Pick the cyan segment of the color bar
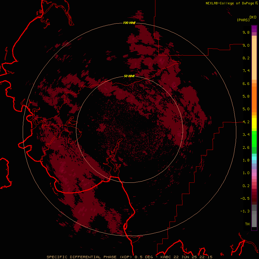259x259 pixels. point(254,158)
